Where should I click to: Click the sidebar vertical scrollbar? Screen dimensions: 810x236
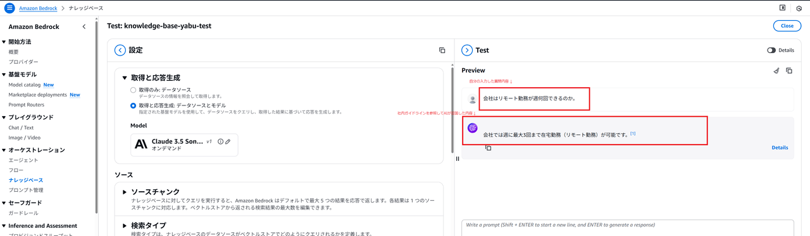click(96, 117)
